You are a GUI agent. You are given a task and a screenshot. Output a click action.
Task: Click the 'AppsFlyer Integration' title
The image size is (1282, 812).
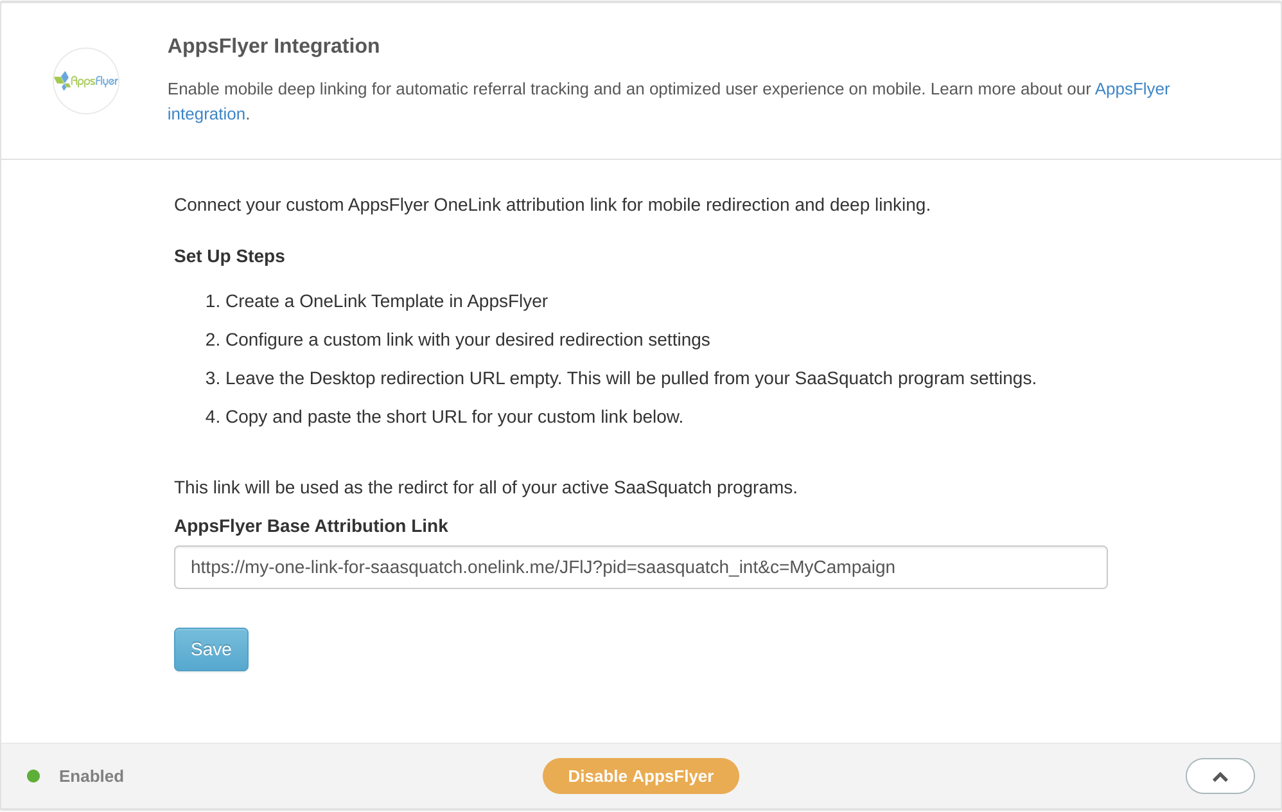(x=274, y=46)
